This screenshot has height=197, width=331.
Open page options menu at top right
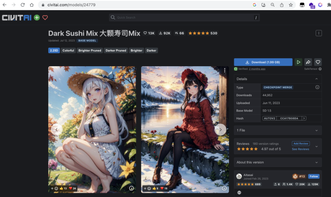[x=319, y=33]
